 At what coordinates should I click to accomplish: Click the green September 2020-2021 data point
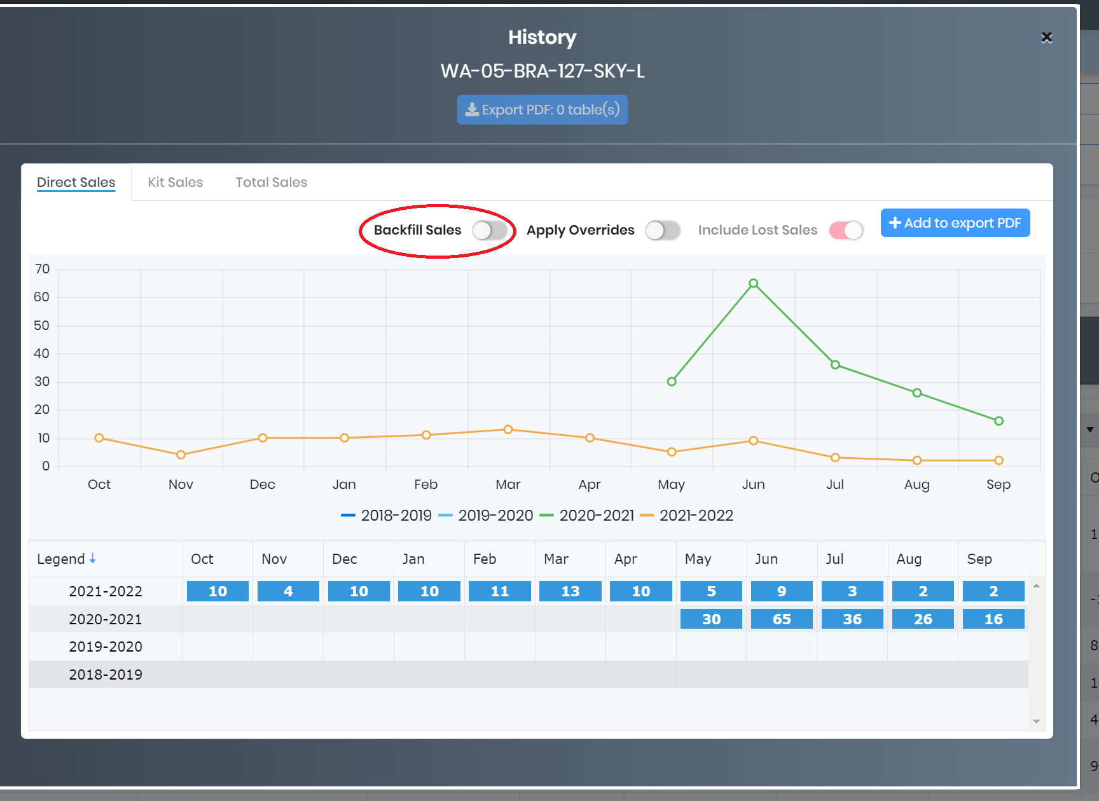click(999, 421)
